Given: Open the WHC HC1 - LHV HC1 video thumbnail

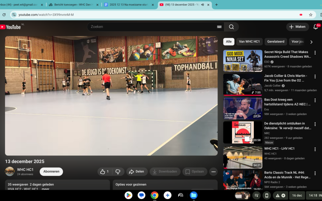Looking at the screenshot, I should pos(243,157).
